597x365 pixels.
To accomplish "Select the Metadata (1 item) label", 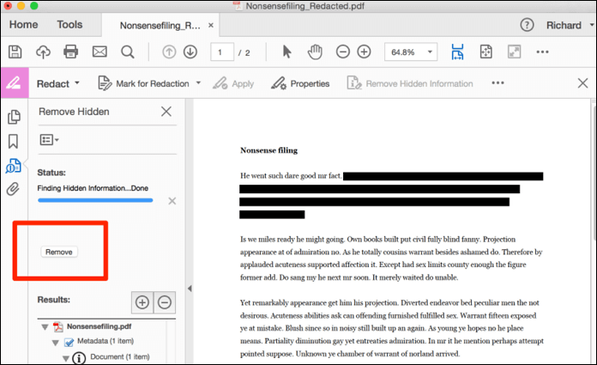I will (106, 341).
